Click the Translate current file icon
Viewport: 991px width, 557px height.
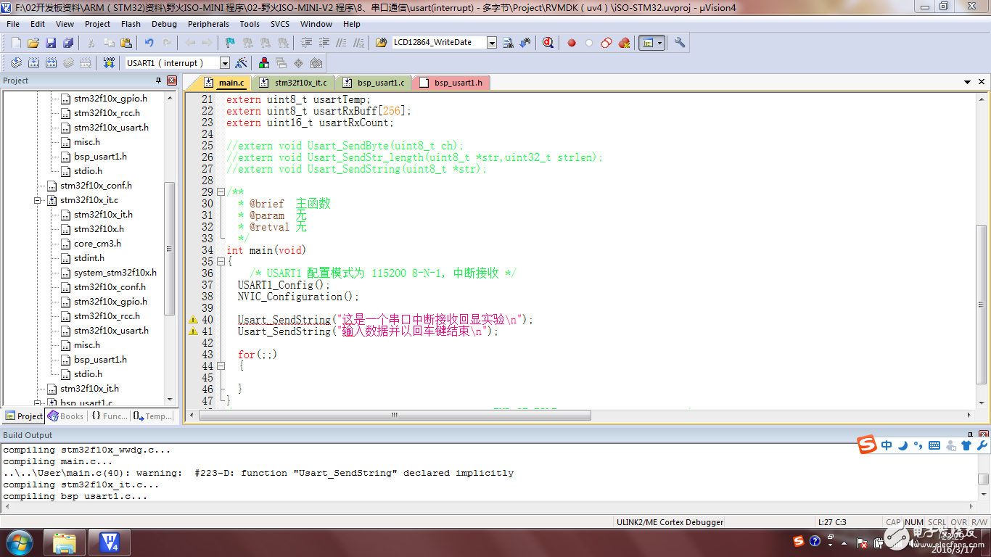tap(16, 63)
